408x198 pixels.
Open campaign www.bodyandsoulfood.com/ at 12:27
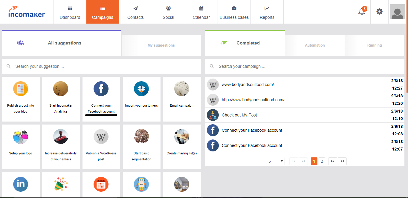point(305,85)
